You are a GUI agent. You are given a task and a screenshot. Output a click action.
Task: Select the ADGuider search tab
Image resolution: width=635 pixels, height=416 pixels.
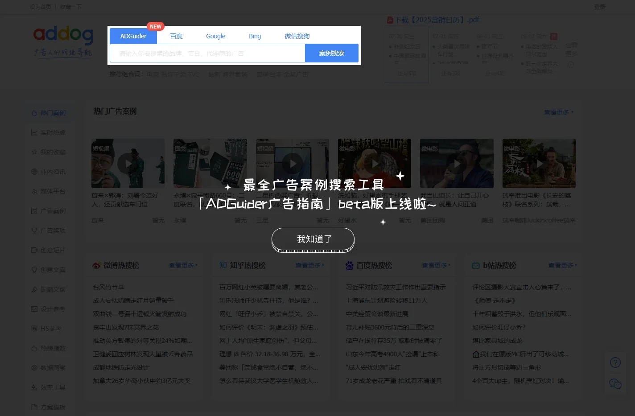tap(133, 36)
